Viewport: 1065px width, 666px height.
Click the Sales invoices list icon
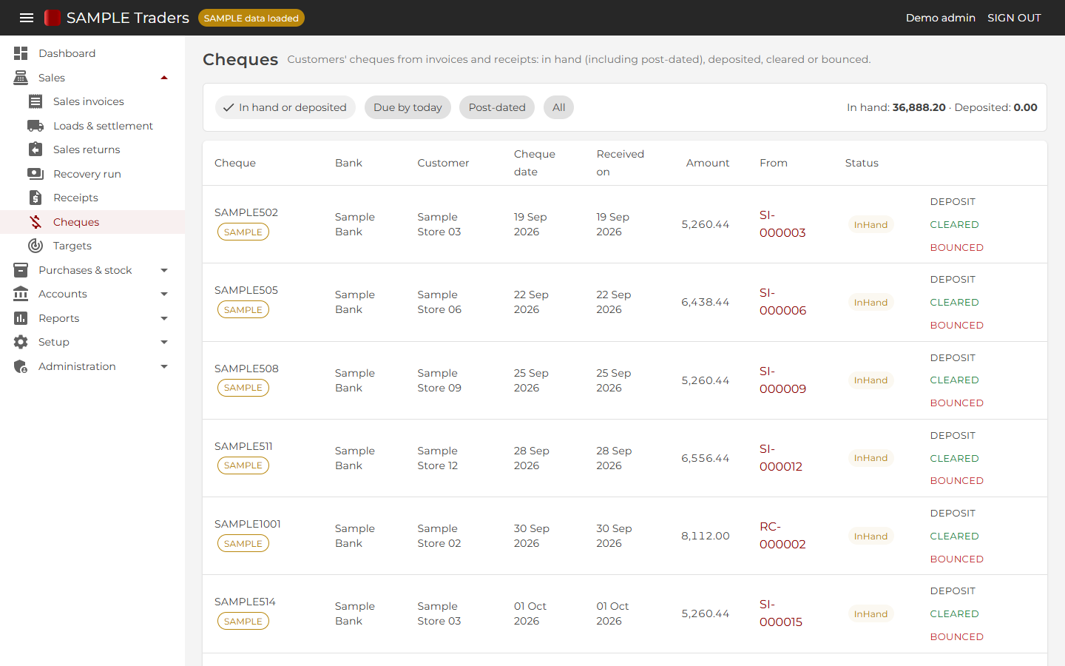pos(35,101)
